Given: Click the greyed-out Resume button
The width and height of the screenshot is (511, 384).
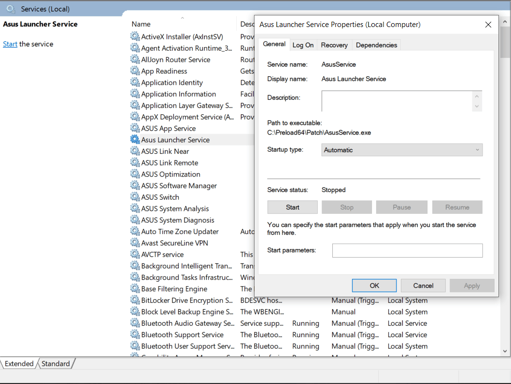Looking at the screenshot, I should point(457,207).
